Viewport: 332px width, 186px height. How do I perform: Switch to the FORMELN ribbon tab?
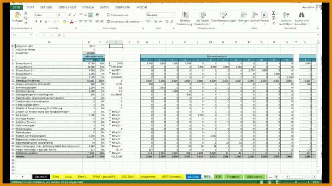click(x=88, y=7)
